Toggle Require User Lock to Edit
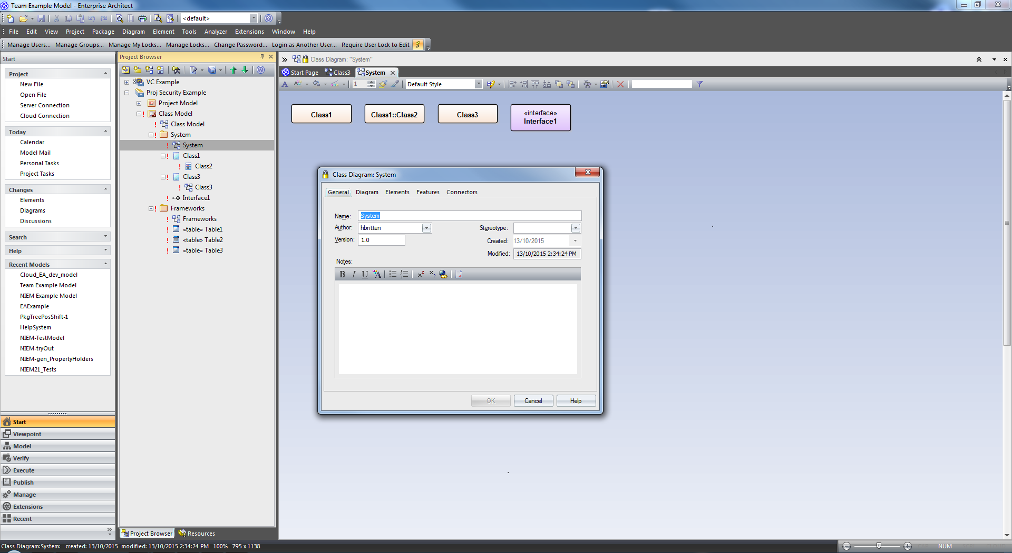1012x553 pixels. (x=375, y=45)
